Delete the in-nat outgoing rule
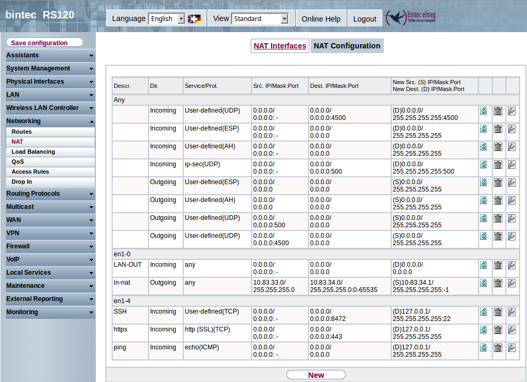 point(498,283)
